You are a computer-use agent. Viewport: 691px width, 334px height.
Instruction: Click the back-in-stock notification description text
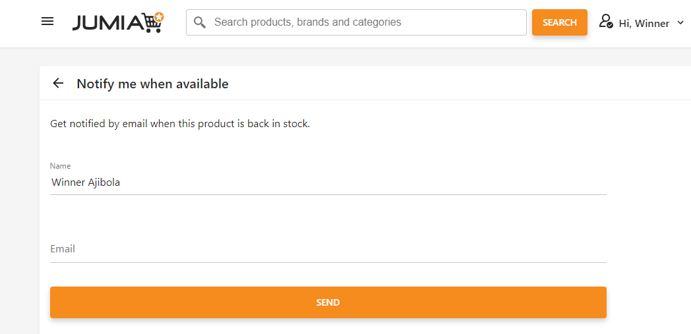click(x=180, y=124)
